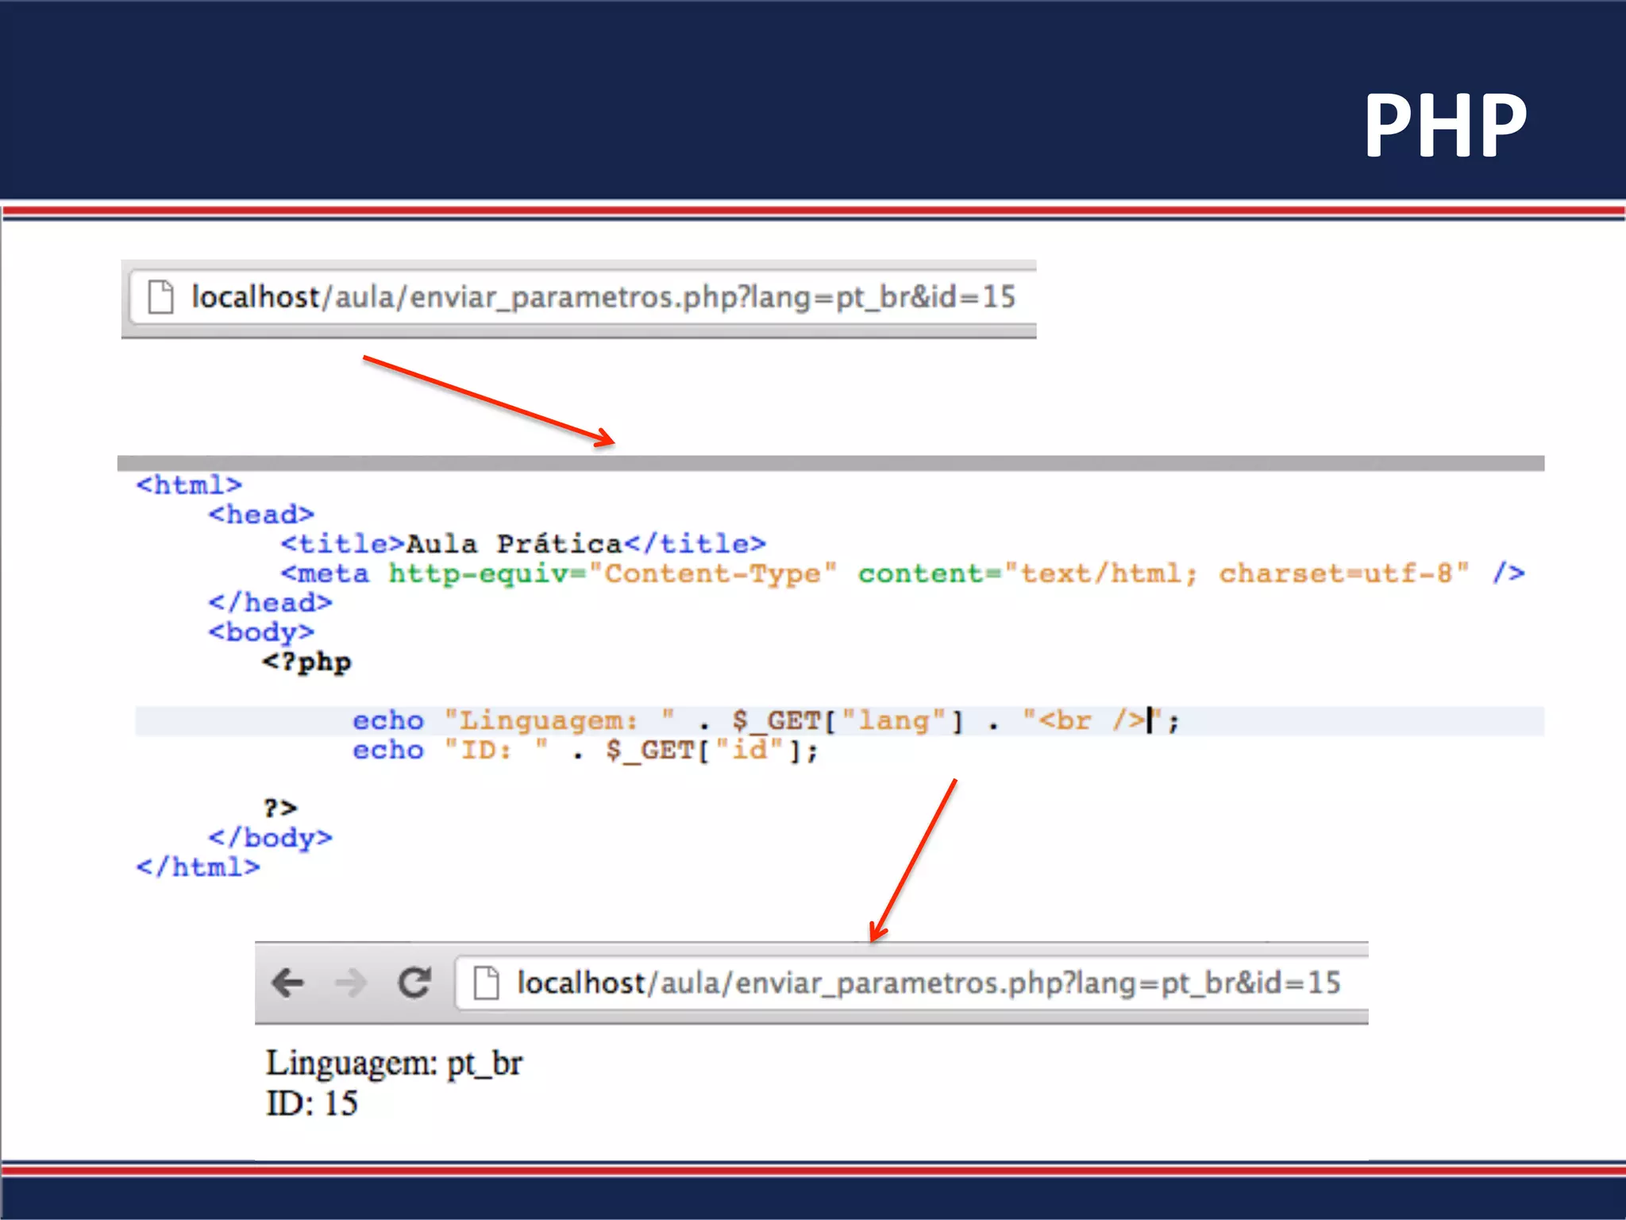Viewport: 1626px width, 1220px height.
Task: Click the closing </html> tag
Action: tap(198, 867)
